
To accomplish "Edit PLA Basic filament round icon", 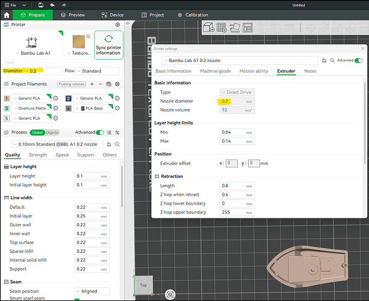I will 117,108.
